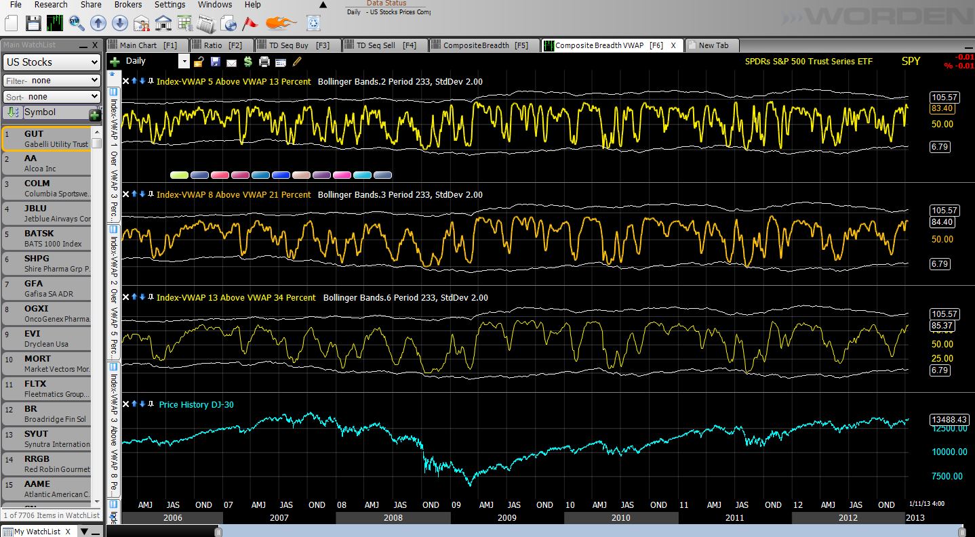The height and width of the screenshot is (537, 975).
Task: Toggle the pin on Index-VWAP 5 pane
Action: click(x=151, y=81)
